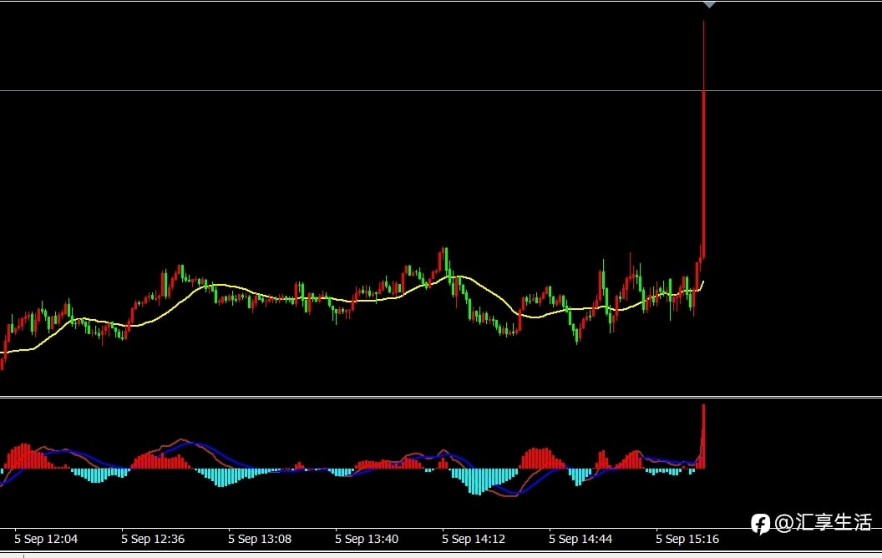
Task: Select the tall red spike candle body
Action: [x=704, y=175]
